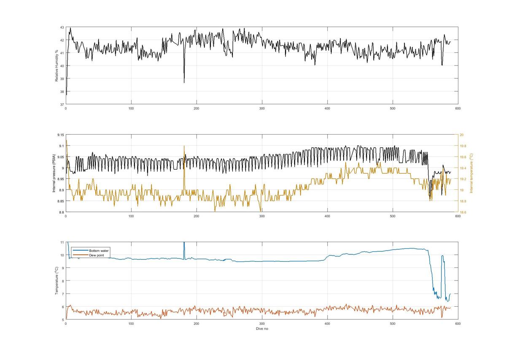This screenshot has width=506, height=359.
Task: Click the 19.6 tick on internal temperature axis
Action: click(x=463, y=157)
